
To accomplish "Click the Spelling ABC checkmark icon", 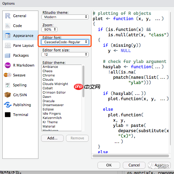I will 8,85.
